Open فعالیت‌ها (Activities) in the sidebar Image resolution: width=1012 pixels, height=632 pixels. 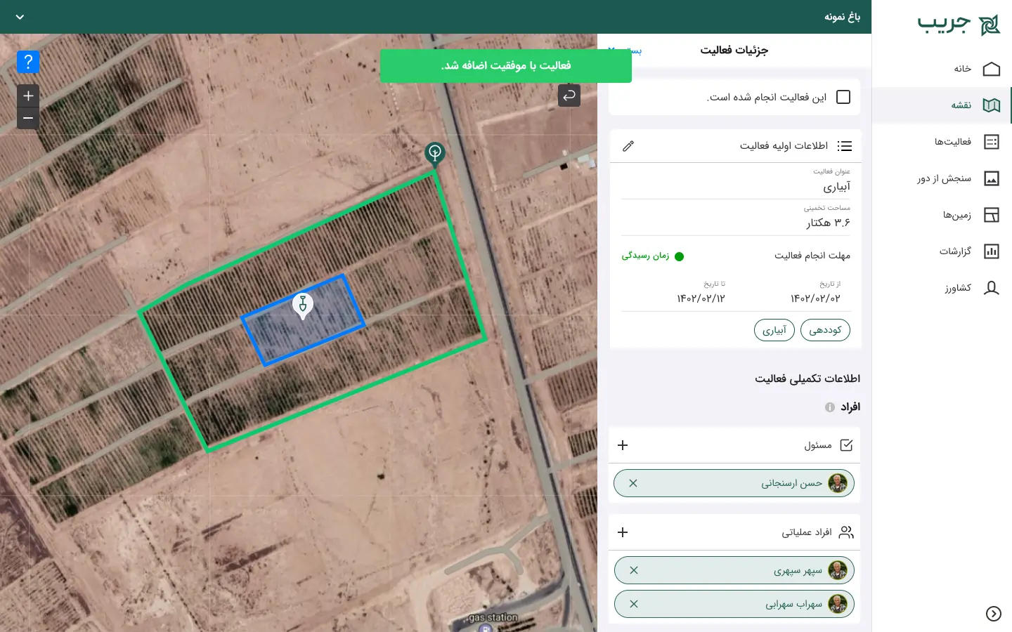pos(942,142)
